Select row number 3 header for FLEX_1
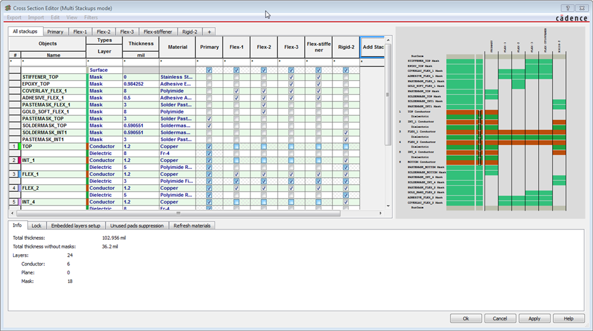The image size is (593, 331). click(x=14, y=174)
